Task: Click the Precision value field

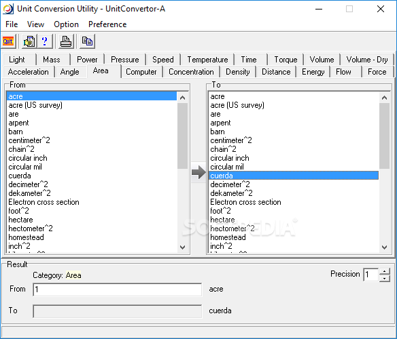Action: coord(371,275)
